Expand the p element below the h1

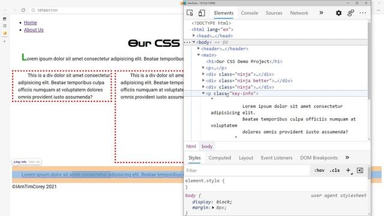tap(203, 68)
